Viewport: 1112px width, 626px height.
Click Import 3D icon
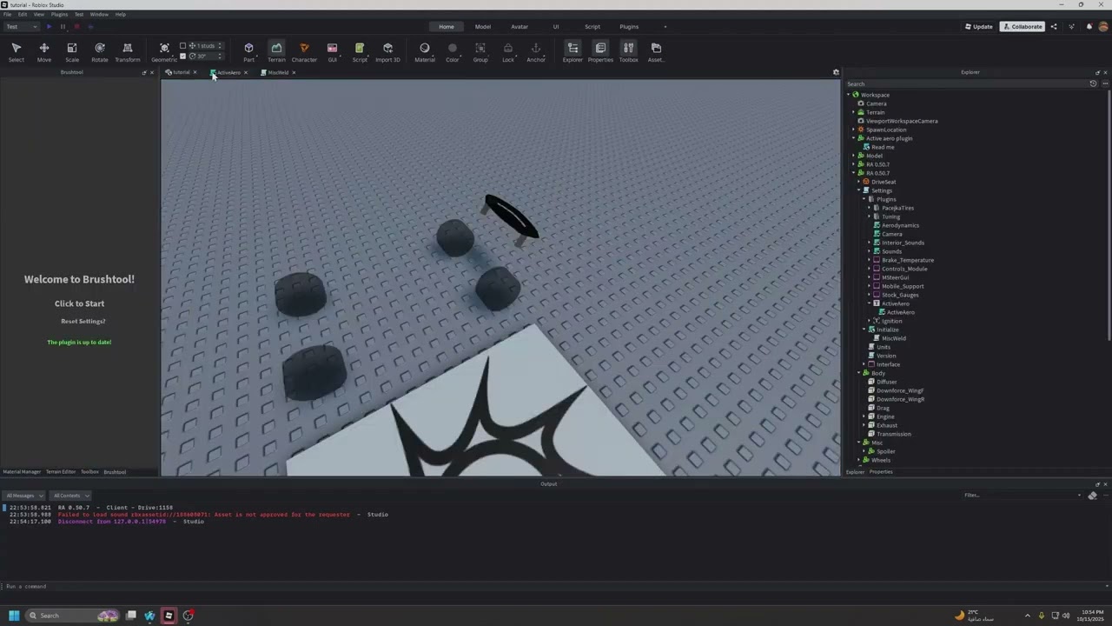387,52
